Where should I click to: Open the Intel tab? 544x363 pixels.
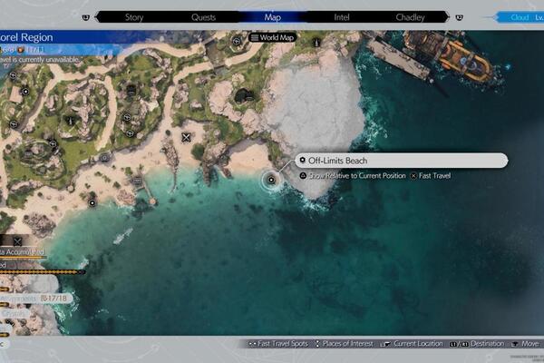[342, 17]
